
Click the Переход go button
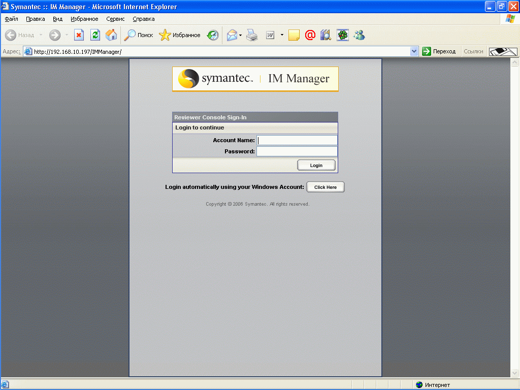pyautogui.click(x=439, y=51)
